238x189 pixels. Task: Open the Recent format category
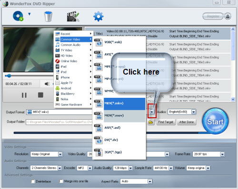[73, 34]
